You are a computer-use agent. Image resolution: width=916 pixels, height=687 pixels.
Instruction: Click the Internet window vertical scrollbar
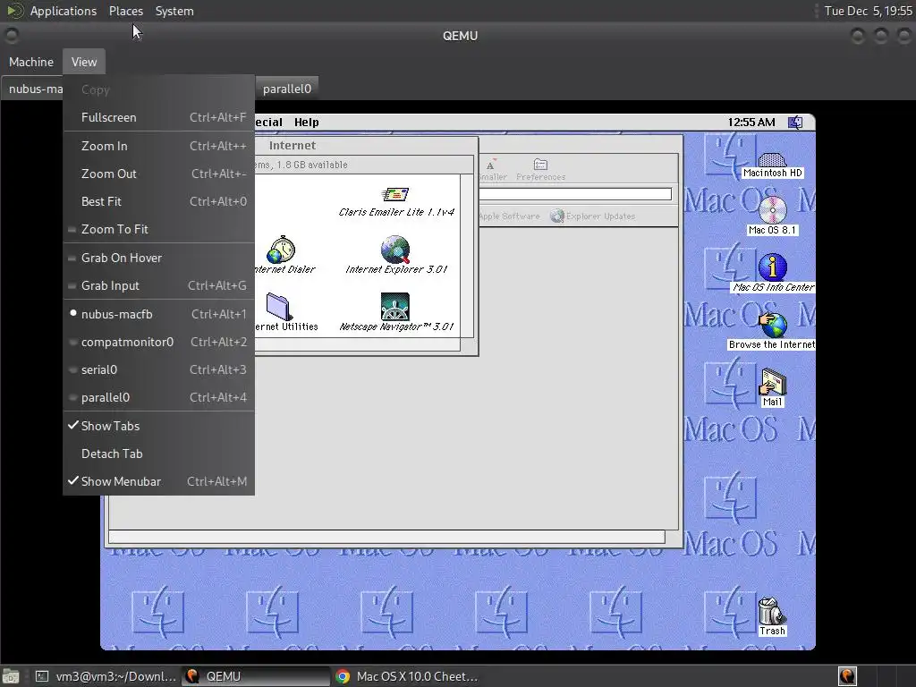(469, 255)
